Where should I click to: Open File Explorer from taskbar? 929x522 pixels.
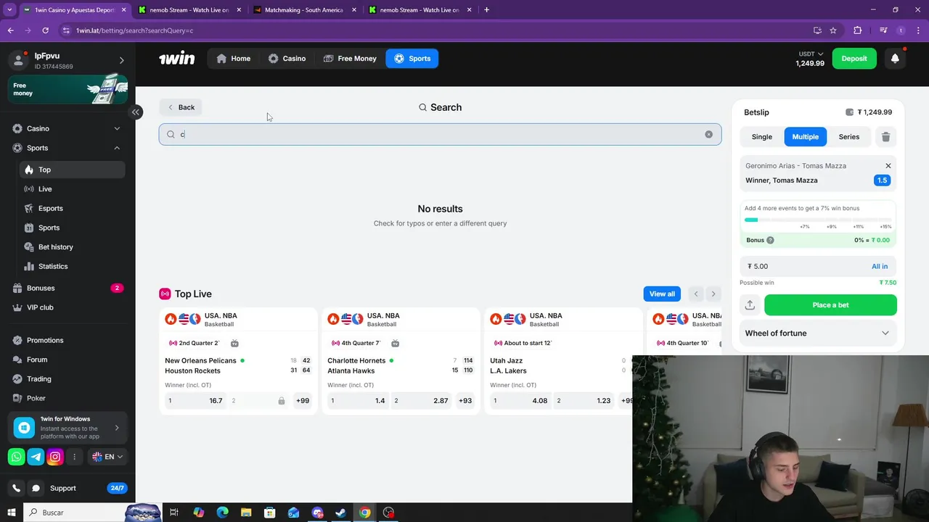point(246,513)
